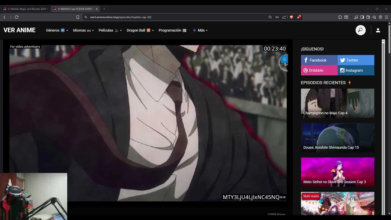Expand the Películas dropdown menu
This screenshot has height=220, width=391.
coord(110,30)
